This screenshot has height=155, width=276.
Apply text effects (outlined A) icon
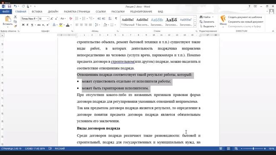(54, 25)
